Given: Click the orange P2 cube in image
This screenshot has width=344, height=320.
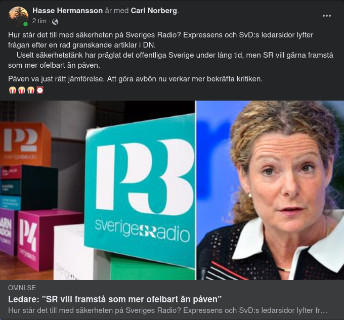Looking at the screenshot, I should point(25,144).
